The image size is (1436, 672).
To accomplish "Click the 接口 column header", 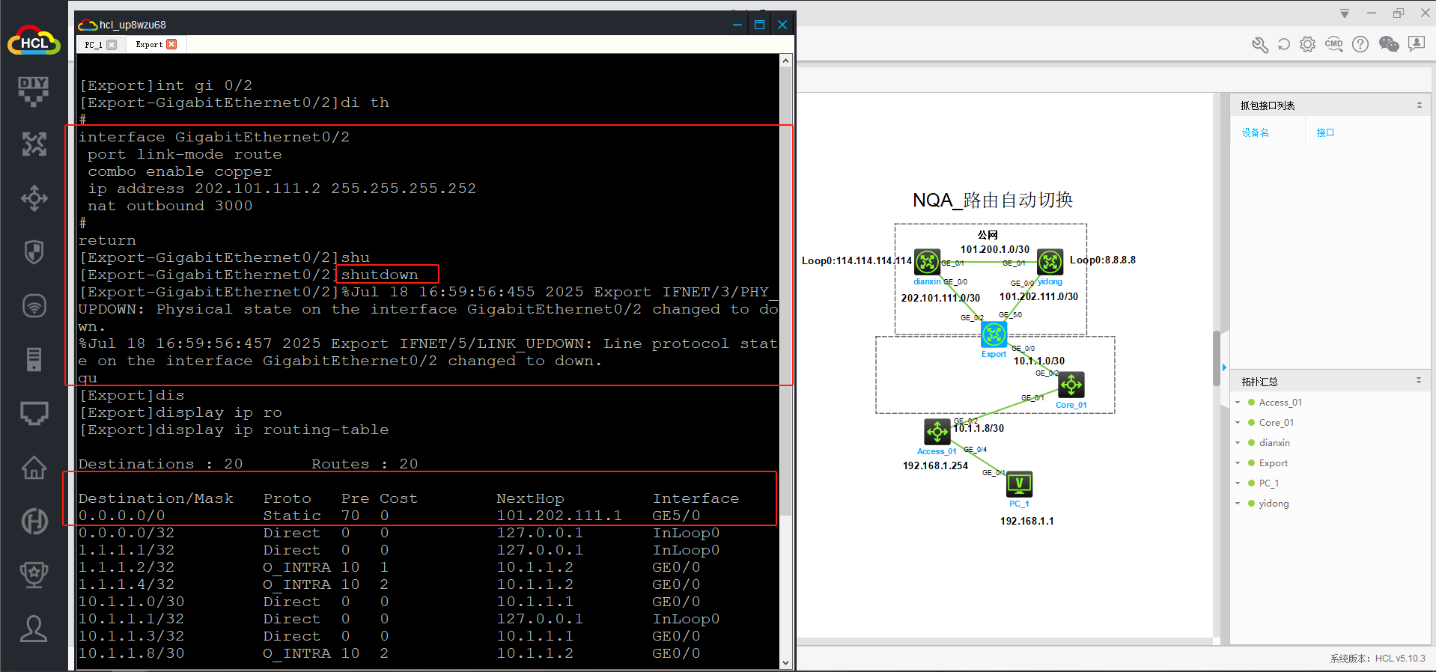I will pos(1325,132).
